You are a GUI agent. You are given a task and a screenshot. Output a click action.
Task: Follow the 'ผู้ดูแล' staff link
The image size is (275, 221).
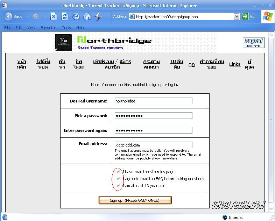point(249,64)
